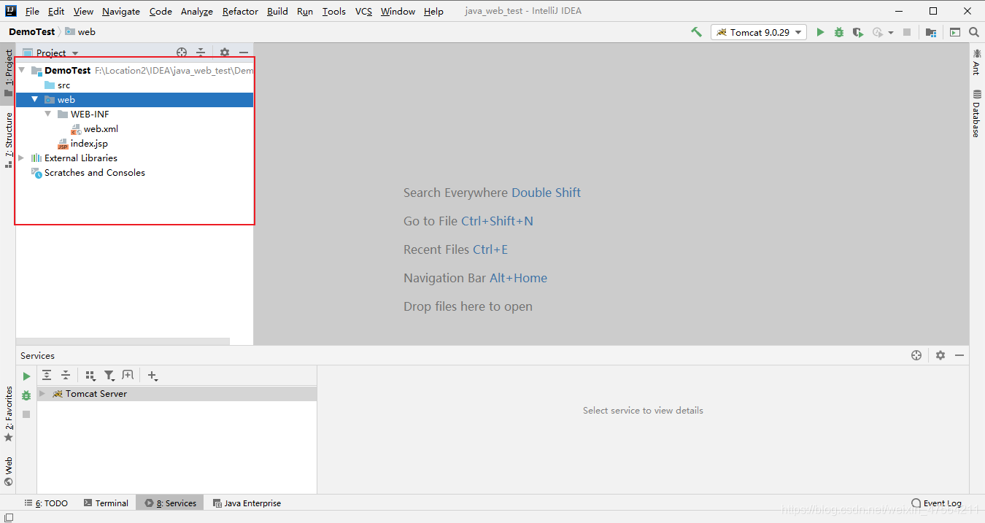
Task: Toggle the 1: Project side tab
Action: click(8, 73)
